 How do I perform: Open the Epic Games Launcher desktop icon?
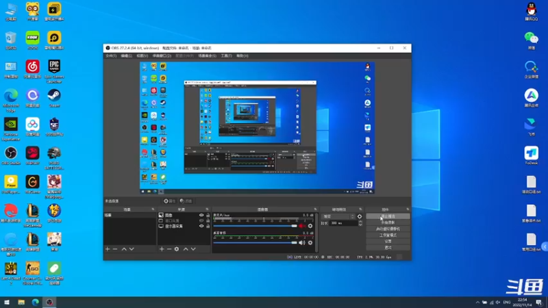pos(54,71)
